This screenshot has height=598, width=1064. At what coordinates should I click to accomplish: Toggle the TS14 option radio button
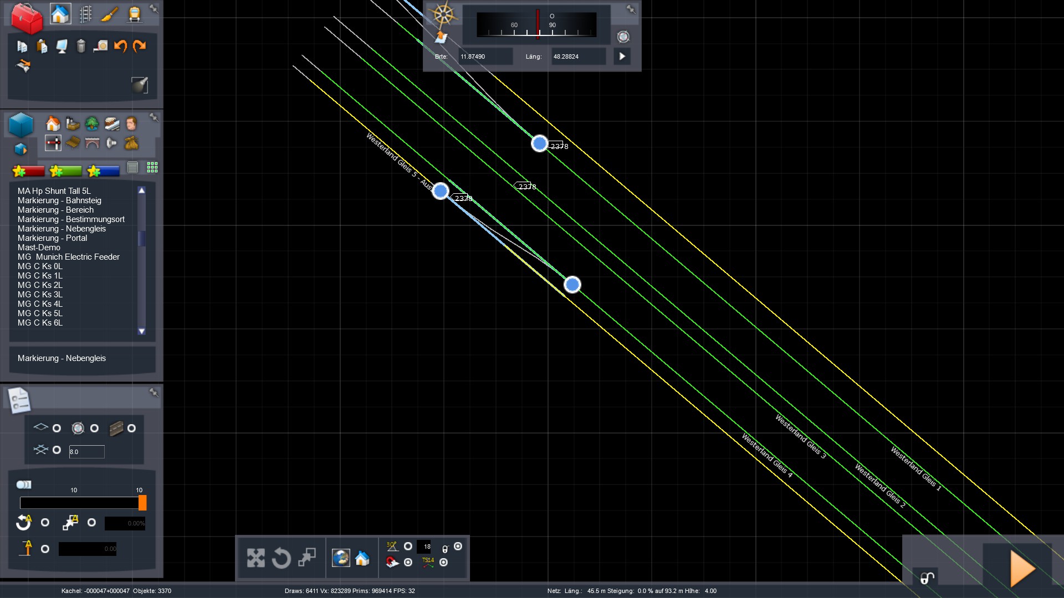pyautogui.click(x=443, y=563)
